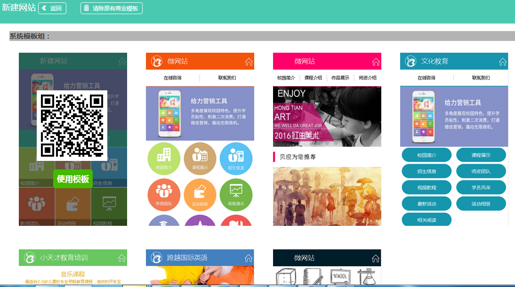
Task: Open 在线咨询 in orange template
Action: pyautogui.click(x=172, y=78)
